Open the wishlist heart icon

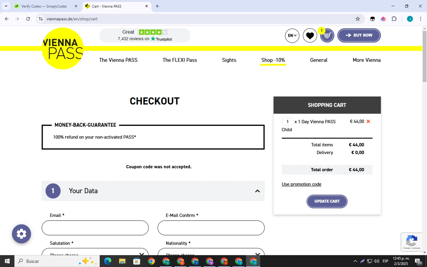point(310,36)
